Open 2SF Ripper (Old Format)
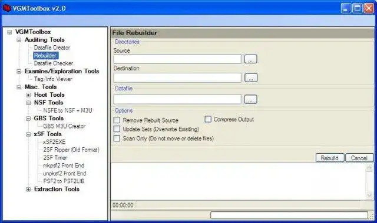Screen dimensions: 377x223 point(71,150)
